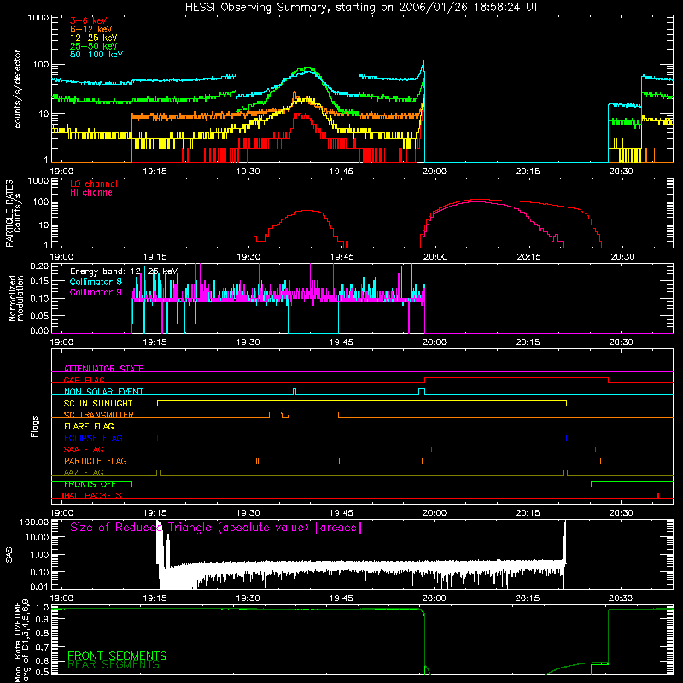Click the Normalized modulation axis label
This screenshot has width=683, height=683.
tap(16, 298)
